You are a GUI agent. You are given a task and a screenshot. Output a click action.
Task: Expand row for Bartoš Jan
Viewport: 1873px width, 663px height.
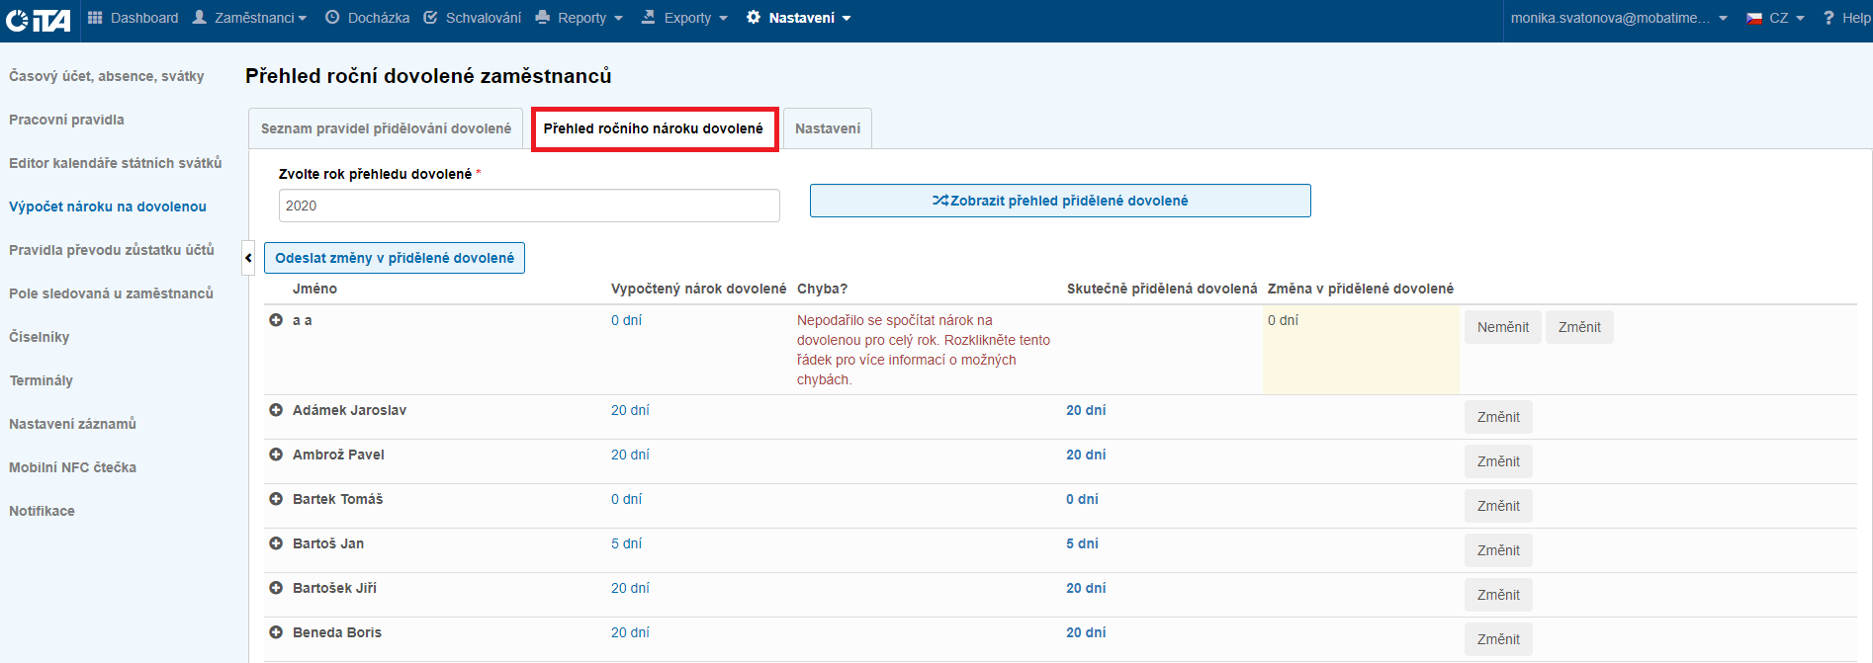276,543
